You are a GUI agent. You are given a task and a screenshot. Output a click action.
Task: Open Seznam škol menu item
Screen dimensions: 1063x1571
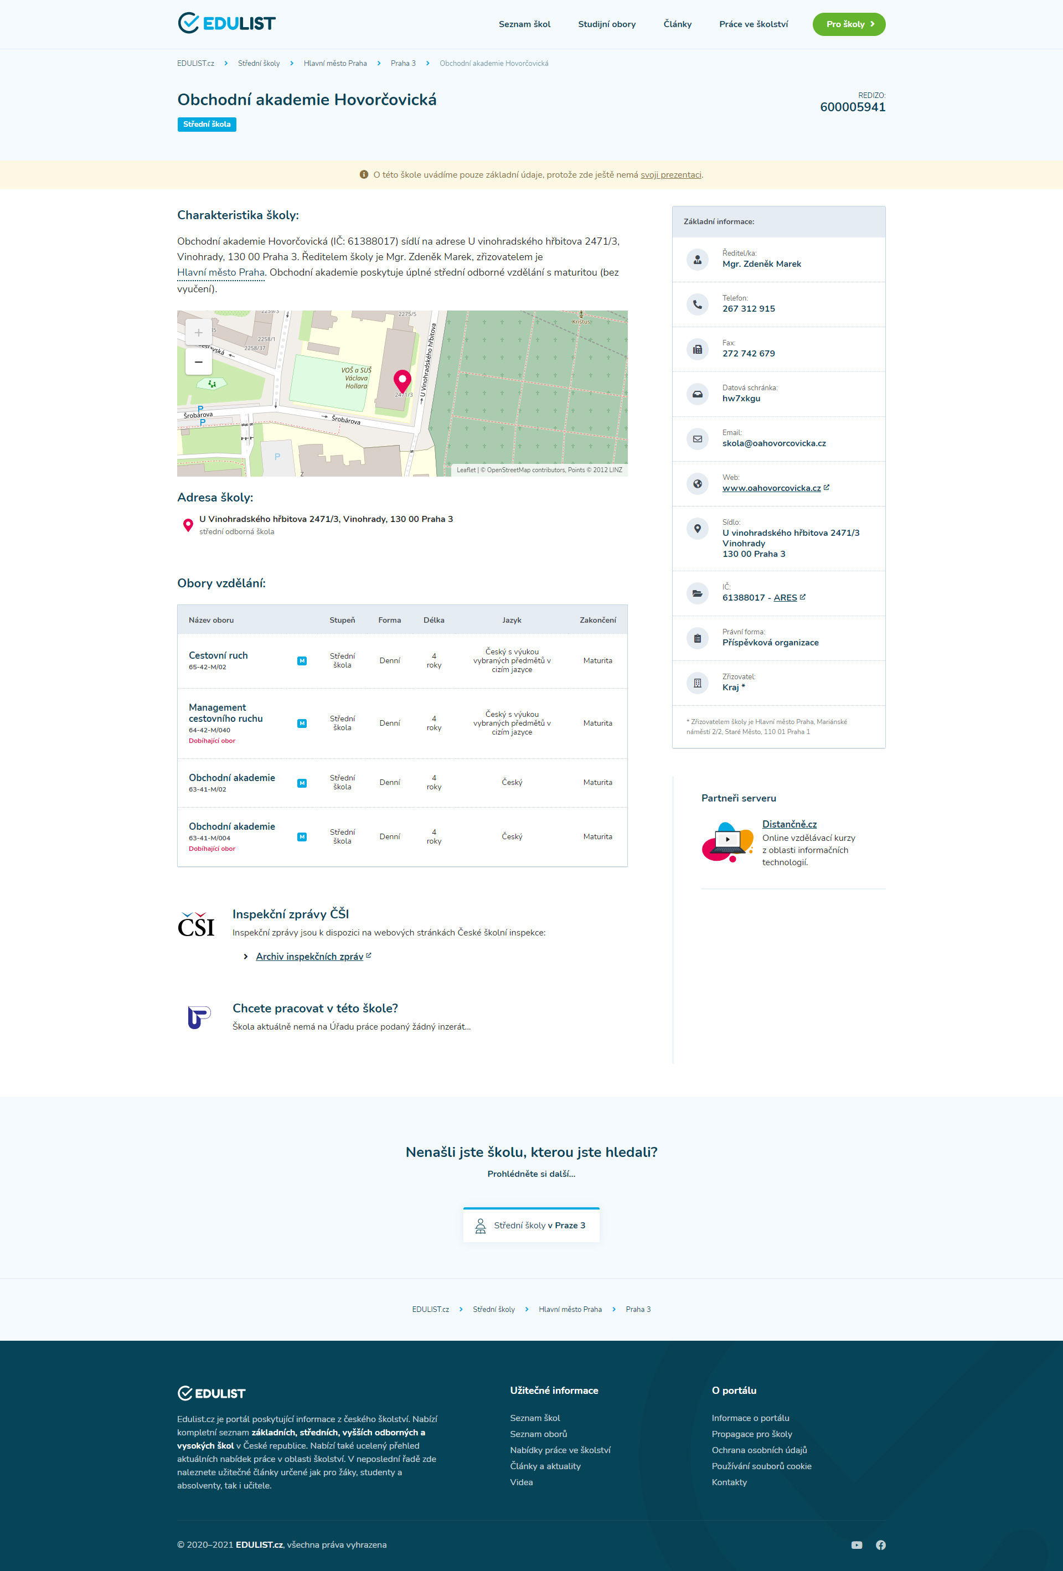point(525,24)
